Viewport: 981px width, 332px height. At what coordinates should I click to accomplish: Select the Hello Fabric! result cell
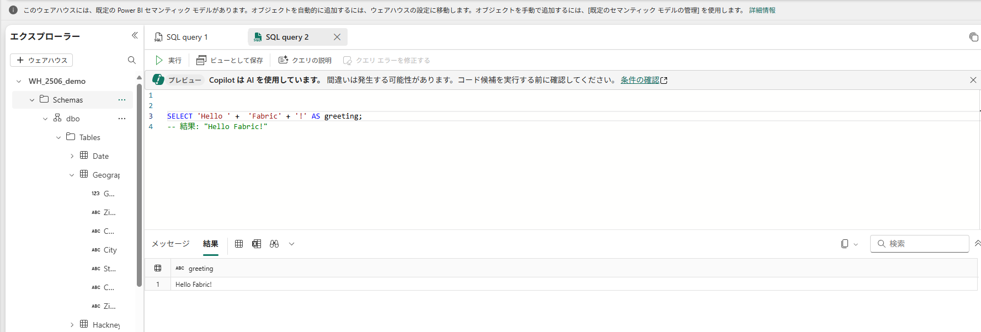pos(574,284)
